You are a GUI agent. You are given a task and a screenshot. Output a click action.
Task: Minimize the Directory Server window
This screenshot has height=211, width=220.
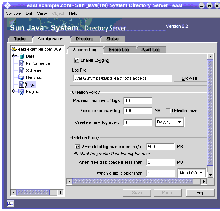coord(202,5)
